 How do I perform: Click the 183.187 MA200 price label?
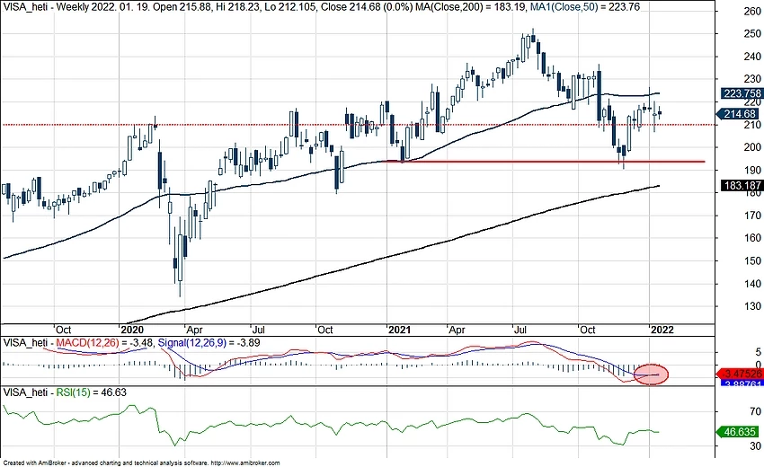[x=742, y=186]
